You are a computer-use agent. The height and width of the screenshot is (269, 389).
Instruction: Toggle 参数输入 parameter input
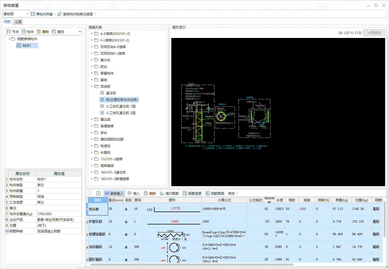pos(114,193)
